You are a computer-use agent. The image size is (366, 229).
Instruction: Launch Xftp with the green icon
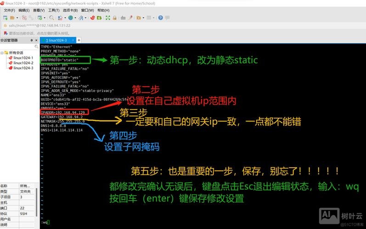tap(99, 18)
